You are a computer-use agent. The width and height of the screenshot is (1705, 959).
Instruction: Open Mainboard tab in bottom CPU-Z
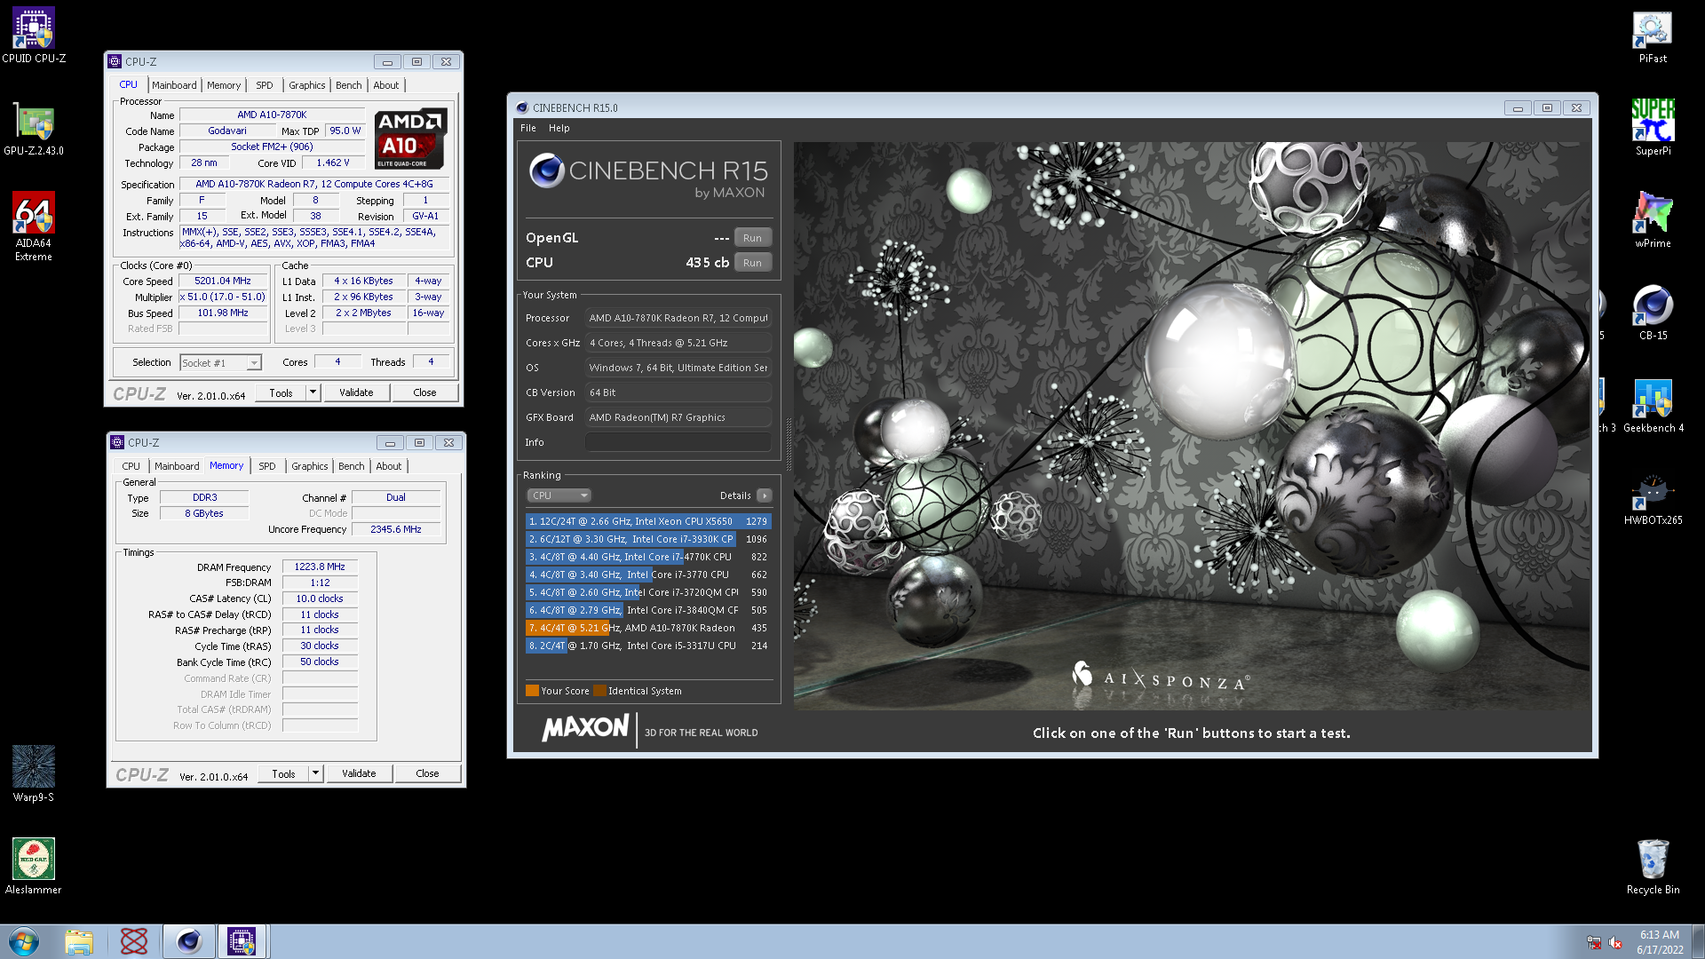pyautogui.click(x=177, y=466)
